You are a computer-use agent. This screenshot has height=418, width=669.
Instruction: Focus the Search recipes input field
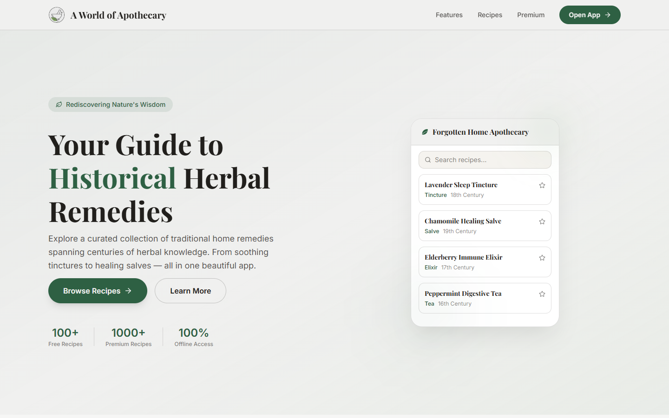click(485, 160)
